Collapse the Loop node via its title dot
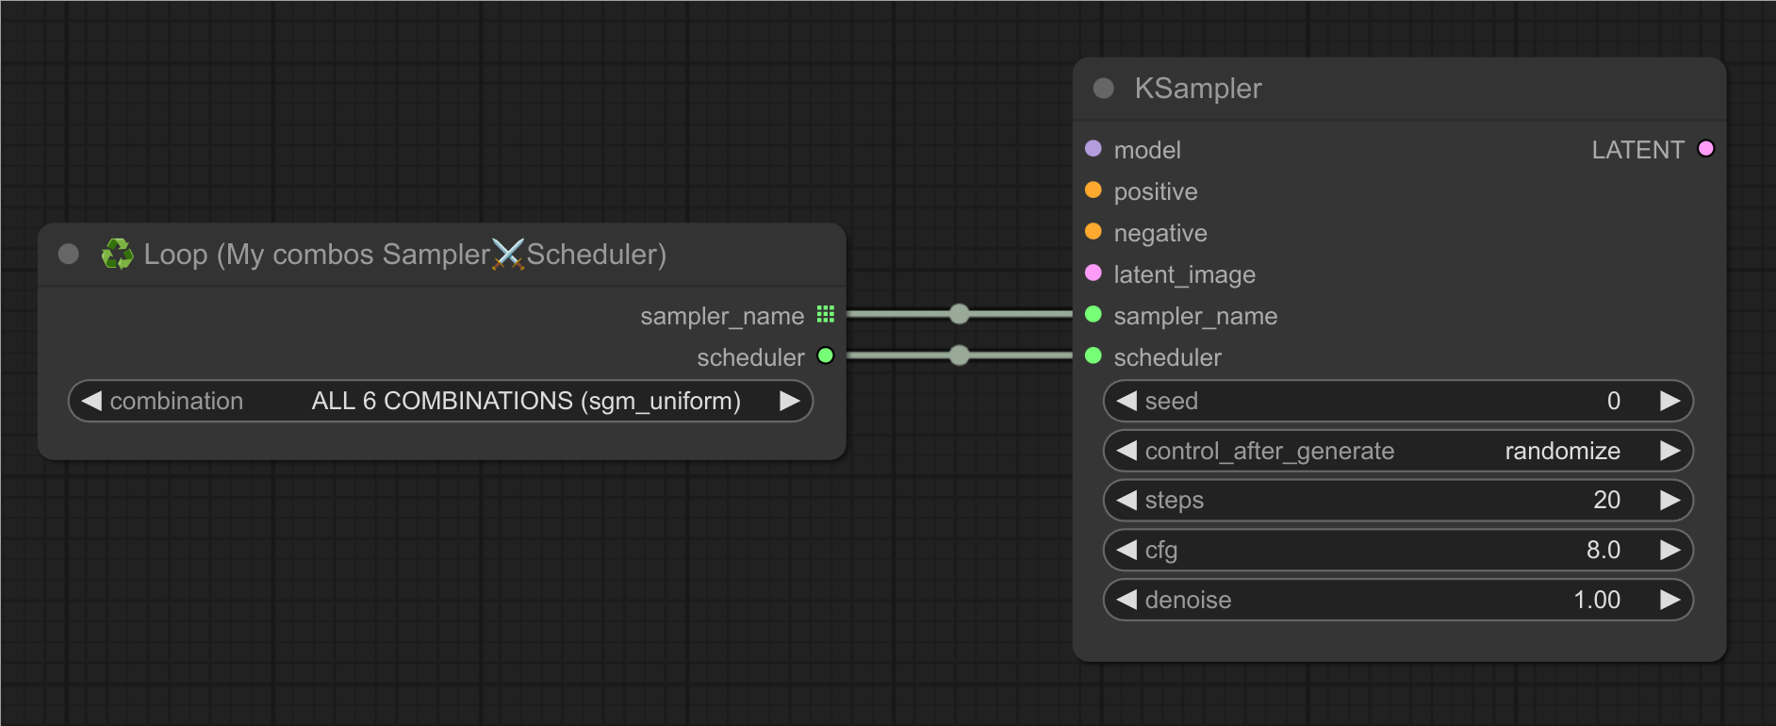The height and width of the screenshot is (726, 1776). [69, 254]
